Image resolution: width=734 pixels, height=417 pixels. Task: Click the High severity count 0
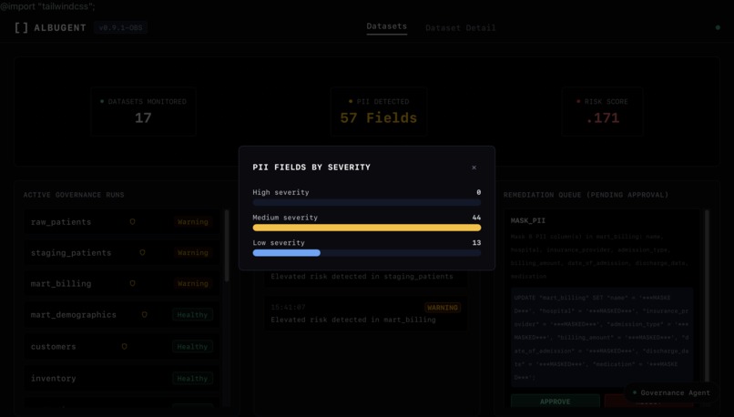[478, 192]
